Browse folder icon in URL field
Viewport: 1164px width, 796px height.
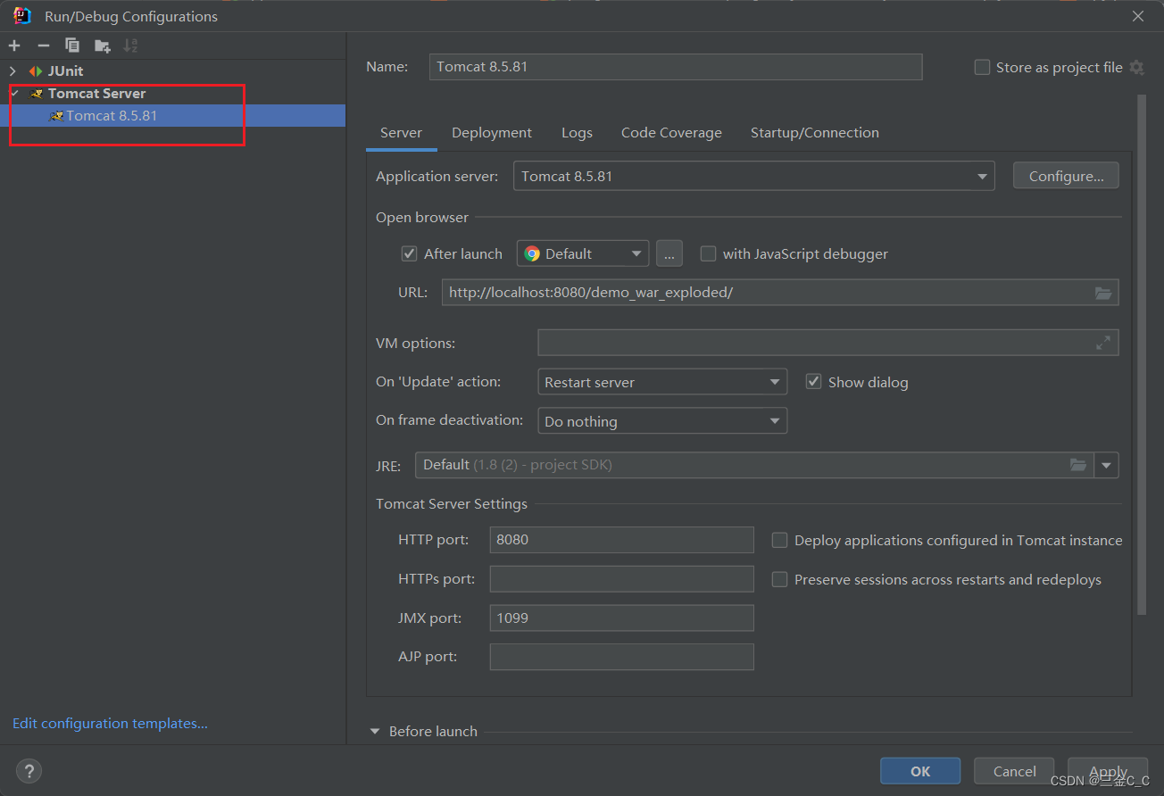point(1103,293)
